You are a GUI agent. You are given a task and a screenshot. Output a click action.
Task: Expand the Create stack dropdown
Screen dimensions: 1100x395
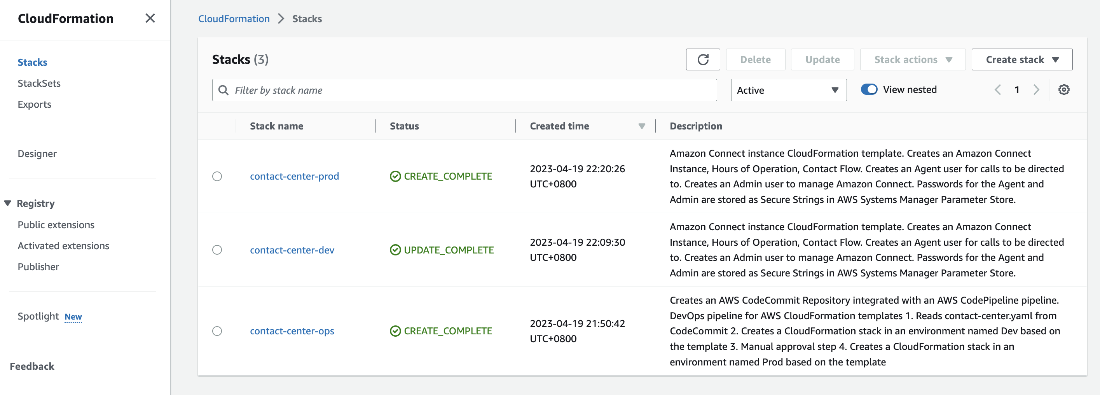(1021, 59)
